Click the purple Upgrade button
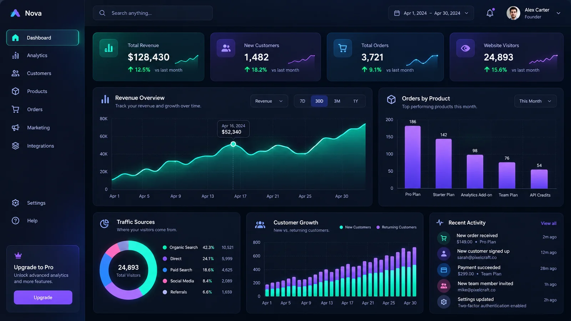Screen dimensions: 571x321 43,297
